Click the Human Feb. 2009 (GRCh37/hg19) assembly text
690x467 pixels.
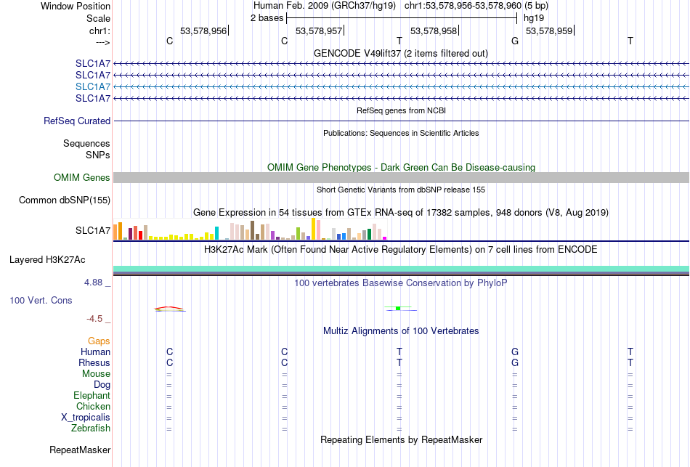325,6
